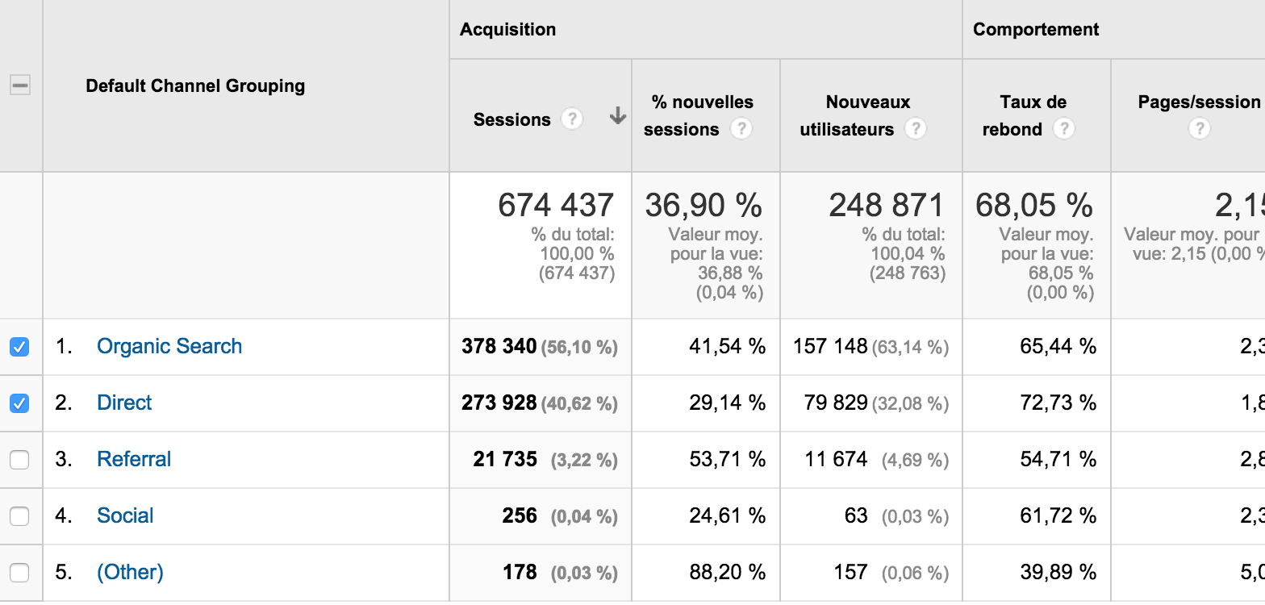Toggle the select-all header checkbox

[x=20, y=86]
